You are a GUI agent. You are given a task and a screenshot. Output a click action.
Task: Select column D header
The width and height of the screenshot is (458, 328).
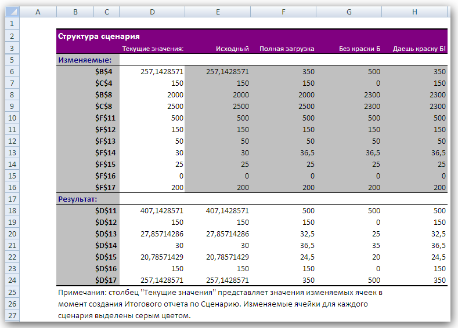pyautogui.click(x=152, y=12)
